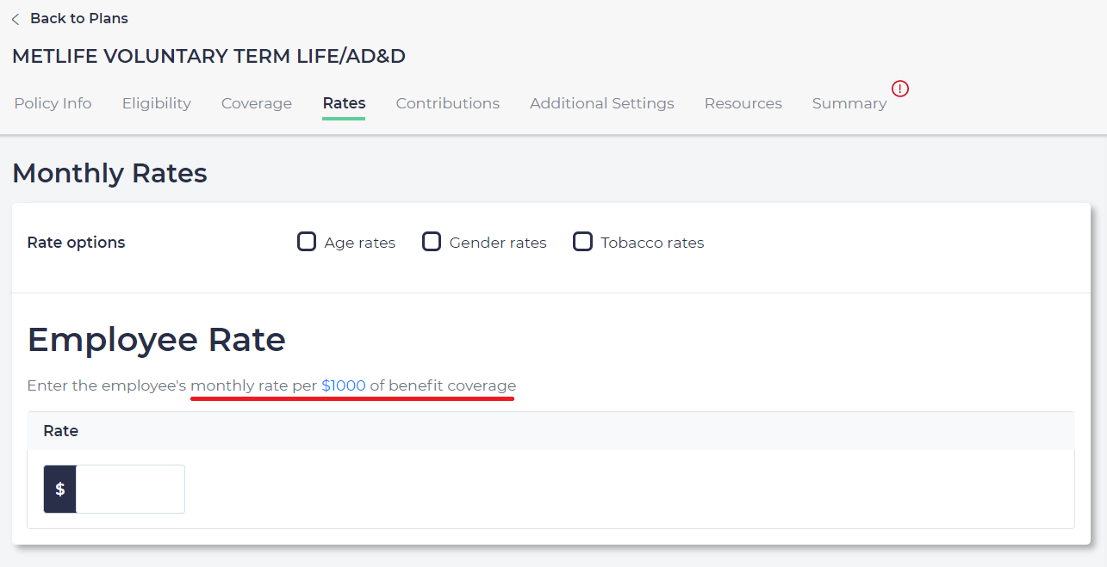The image size is (1107, 567).
Task: Go to the Summary tab
Action: click(x=849, y=103)
